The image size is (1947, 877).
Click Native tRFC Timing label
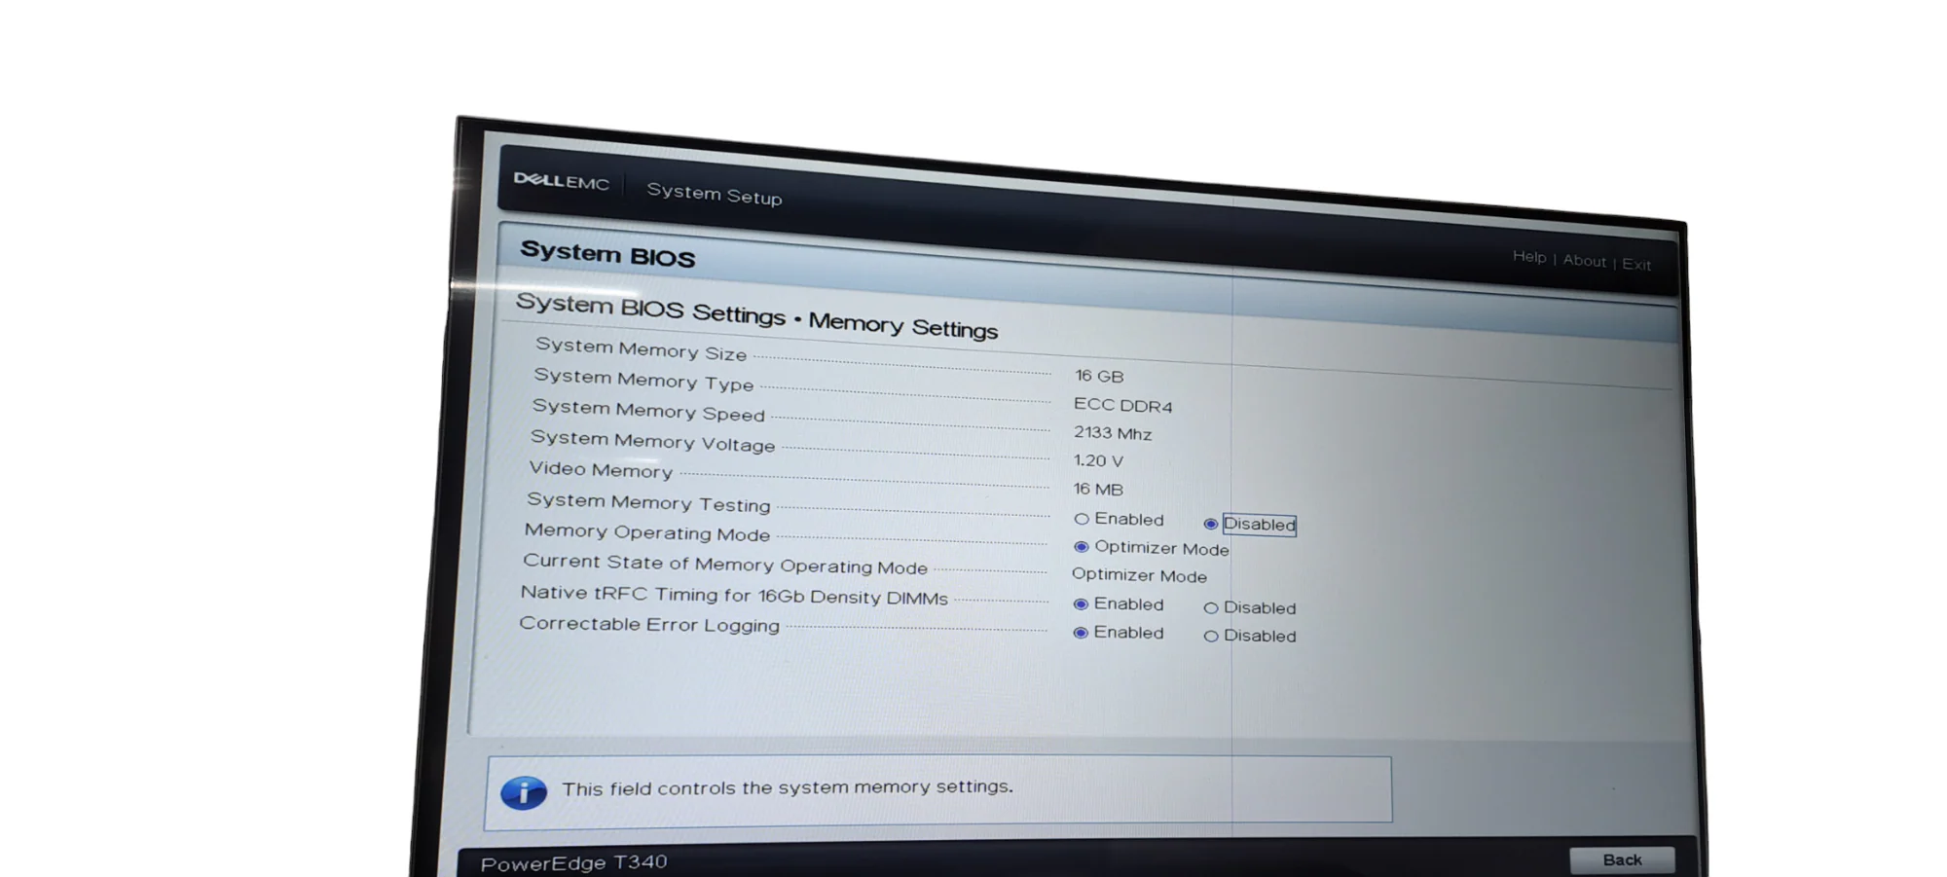coord(734,595)
